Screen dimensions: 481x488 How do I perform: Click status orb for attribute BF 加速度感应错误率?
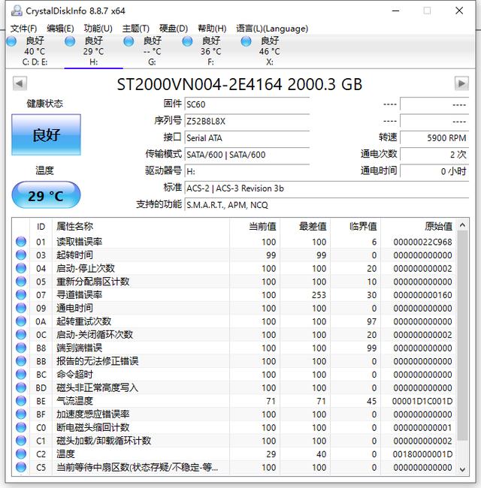tap(21, 414)
